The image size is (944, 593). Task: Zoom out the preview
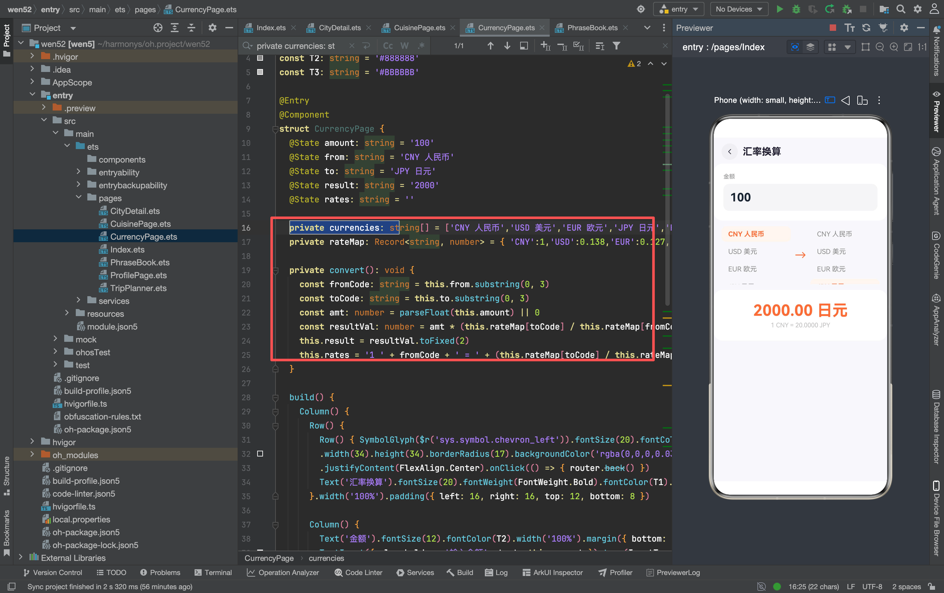880,47
